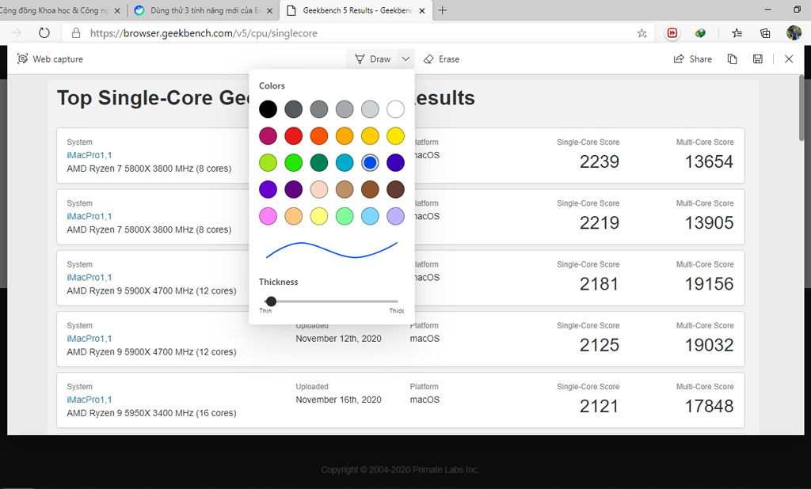View site lock information
Image resolution: width=811 pixels, height=489 pixels.
point(76,33)
